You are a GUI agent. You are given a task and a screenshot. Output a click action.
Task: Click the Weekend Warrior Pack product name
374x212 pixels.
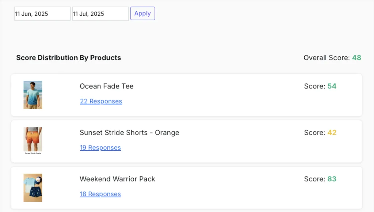coord(117,179)
